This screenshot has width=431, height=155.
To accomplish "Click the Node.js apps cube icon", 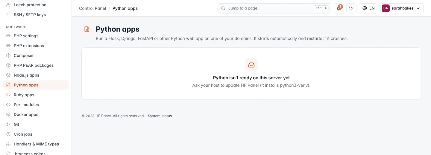I will 8,75.
